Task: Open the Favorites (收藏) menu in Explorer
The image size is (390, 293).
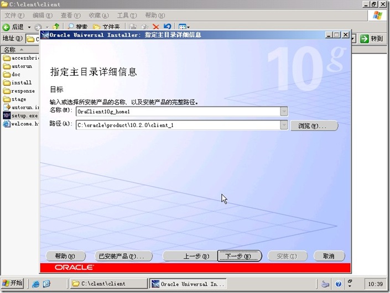Action: (98, 15)
